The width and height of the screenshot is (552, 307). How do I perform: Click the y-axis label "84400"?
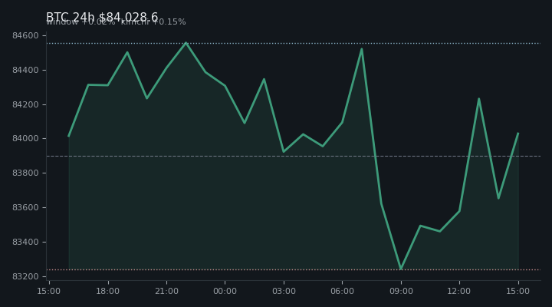pyautogui.click(x=25, y=70)
